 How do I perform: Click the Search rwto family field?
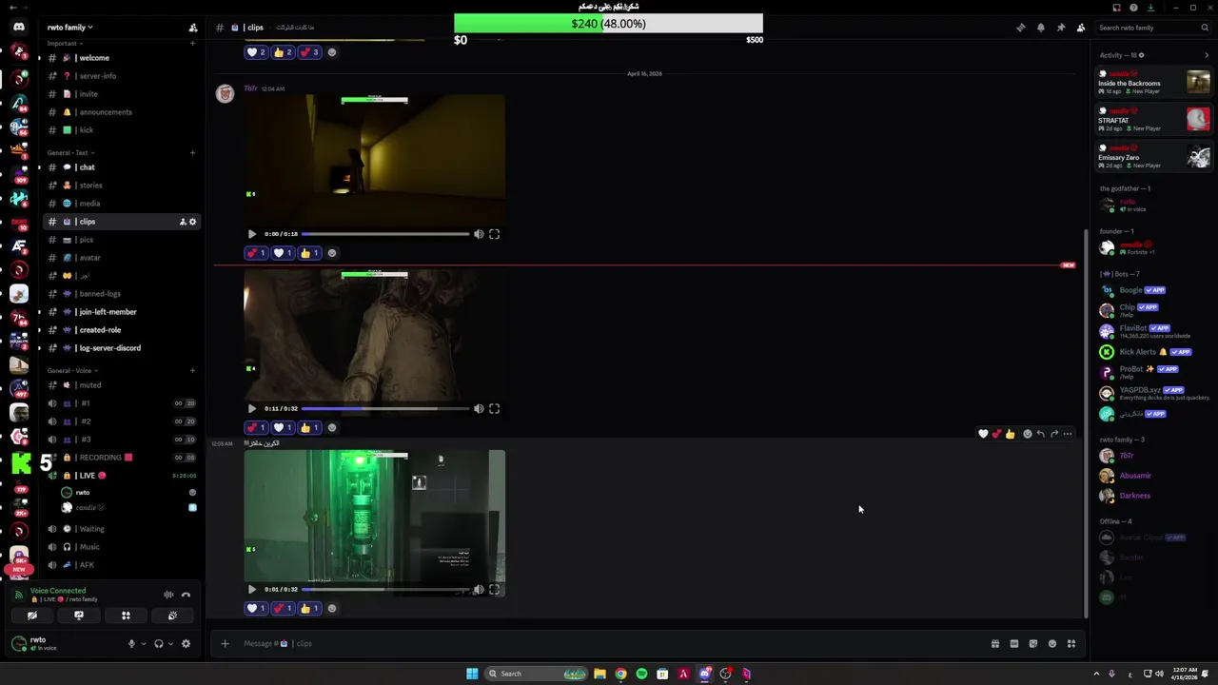1151,28
